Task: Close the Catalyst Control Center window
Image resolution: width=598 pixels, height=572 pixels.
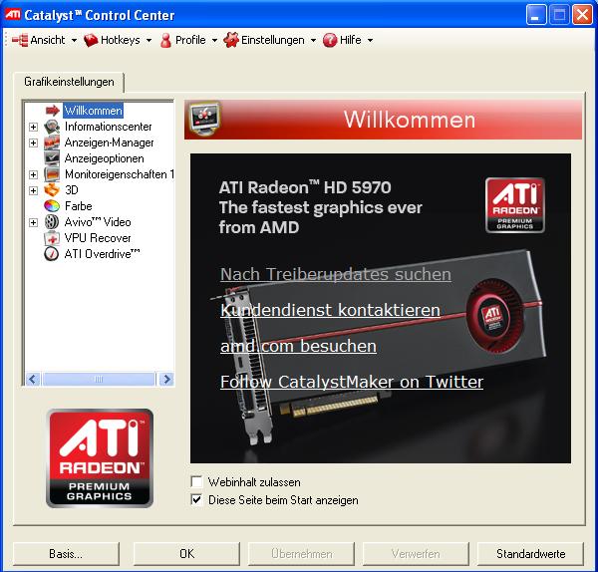Action: [582, 15]
